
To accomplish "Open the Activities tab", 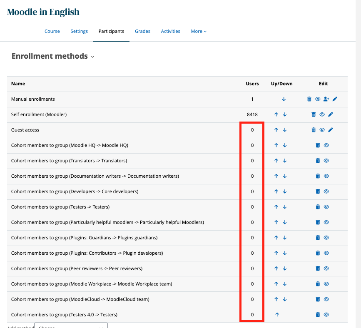I will click(x=170, y=31).
